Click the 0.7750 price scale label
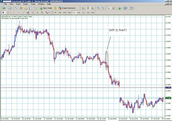Image resolution: width=172 pixels, height=121 pixels. 168,23
